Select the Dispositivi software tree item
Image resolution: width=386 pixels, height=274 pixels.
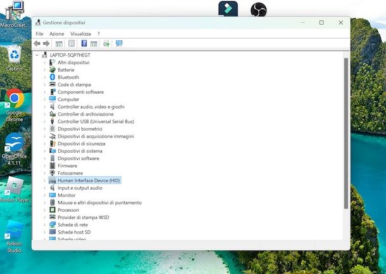tap(78, 158)
